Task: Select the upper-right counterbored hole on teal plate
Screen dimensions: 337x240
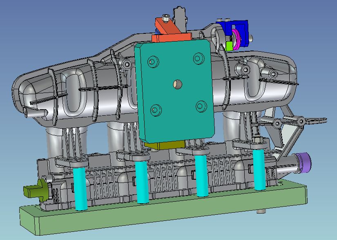Action: click(199, 58)
